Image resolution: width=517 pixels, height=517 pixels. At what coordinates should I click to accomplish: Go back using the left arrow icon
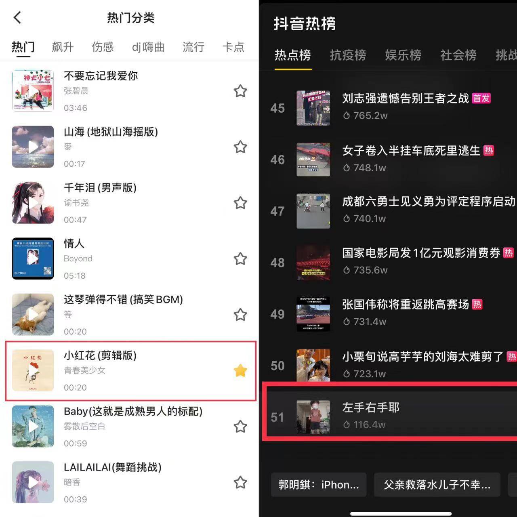pyautogui.click(x=17, y=17)
